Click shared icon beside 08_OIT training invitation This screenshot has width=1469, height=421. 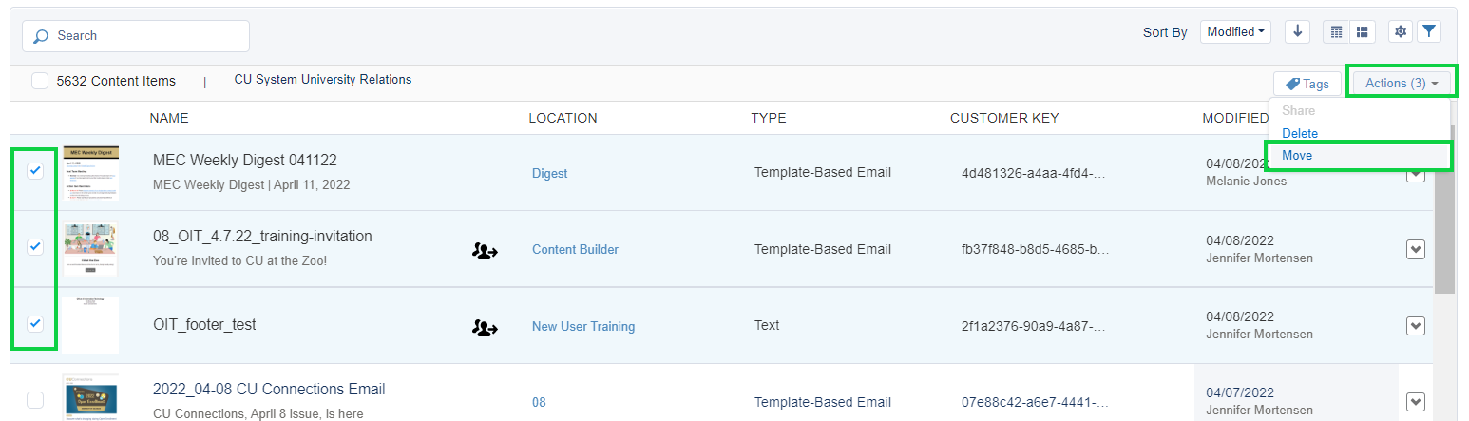(x=485, y=251)
